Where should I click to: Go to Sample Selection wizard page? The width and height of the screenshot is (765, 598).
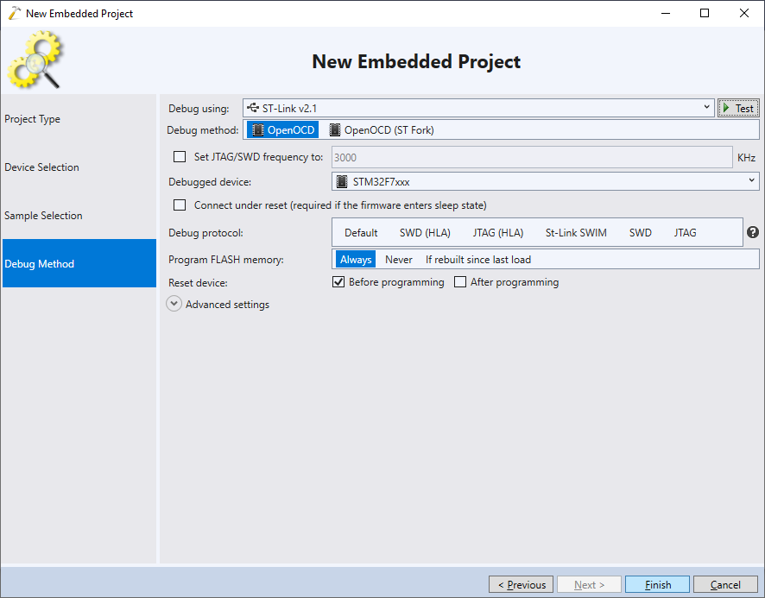pyautogui.click(x=79, y=215)
